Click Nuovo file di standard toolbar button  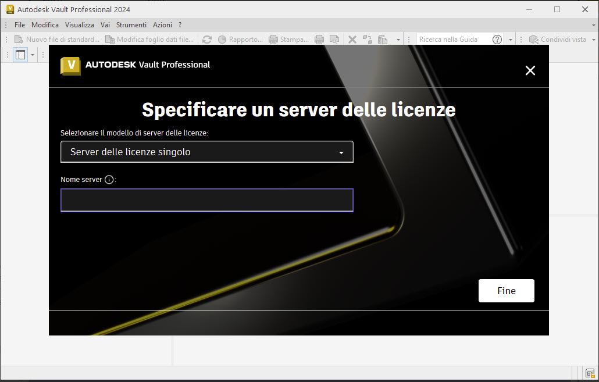(56, 40)
